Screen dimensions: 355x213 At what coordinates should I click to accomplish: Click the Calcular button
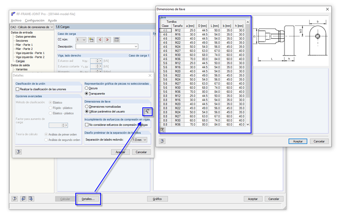point(65,199)
